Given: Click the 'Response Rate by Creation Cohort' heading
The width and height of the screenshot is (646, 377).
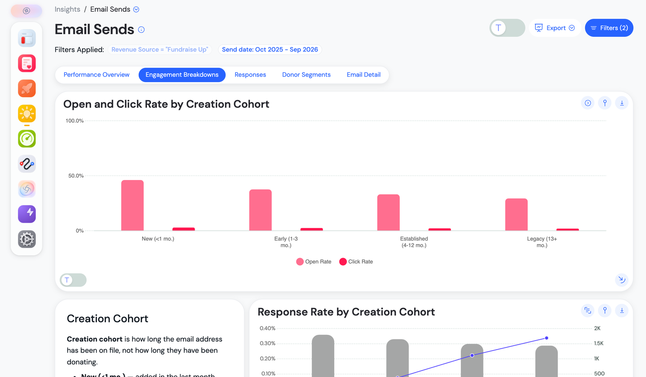Looking at the screenshot, I should click(x=346, y=311).
